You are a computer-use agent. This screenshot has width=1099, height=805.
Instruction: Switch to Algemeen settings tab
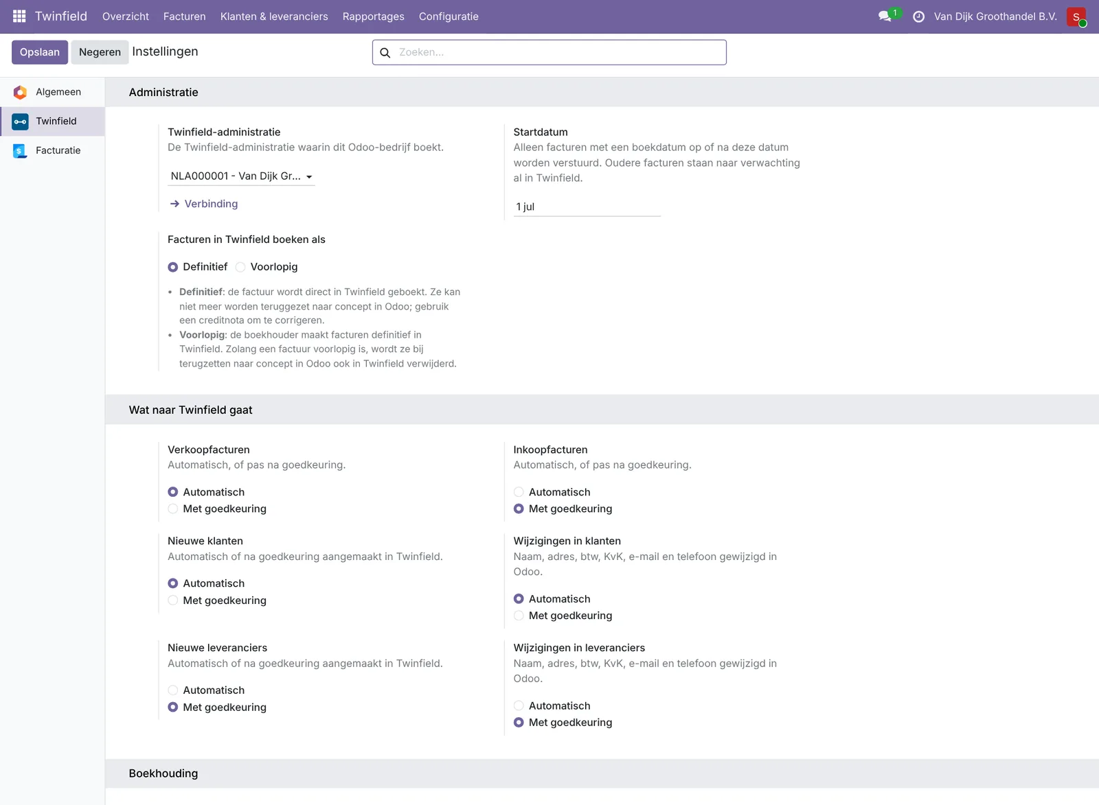pyautogui.click(x=52, y=92)
